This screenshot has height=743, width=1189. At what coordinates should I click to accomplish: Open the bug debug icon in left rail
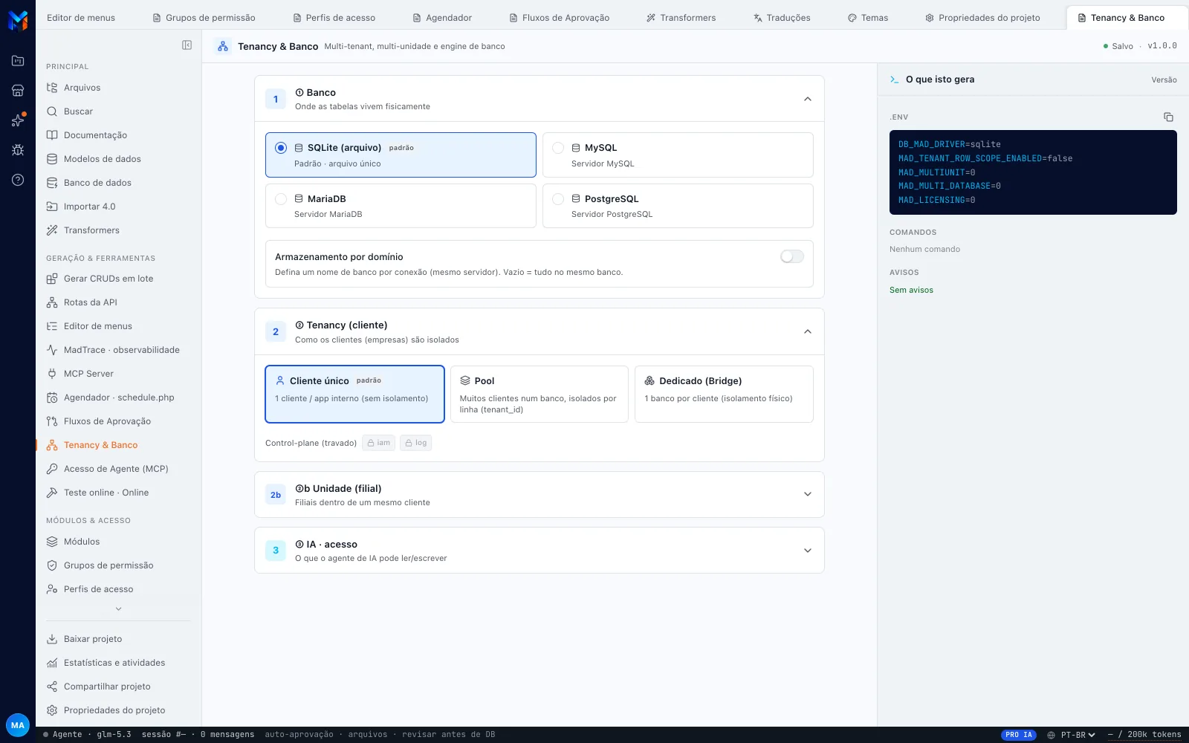pos(18,150)
